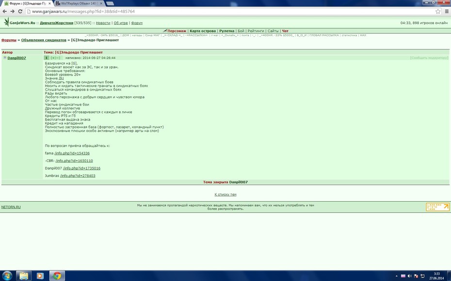Click '04:33, 898 игроков онлайн' text
Screen dimensions: 451x281
click(424, 23)
